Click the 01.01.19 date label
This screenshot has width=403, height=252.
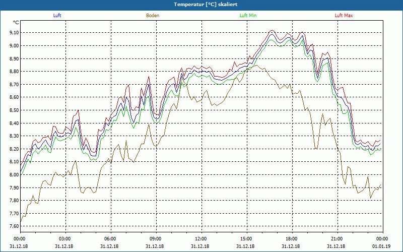tap(381, 246)
